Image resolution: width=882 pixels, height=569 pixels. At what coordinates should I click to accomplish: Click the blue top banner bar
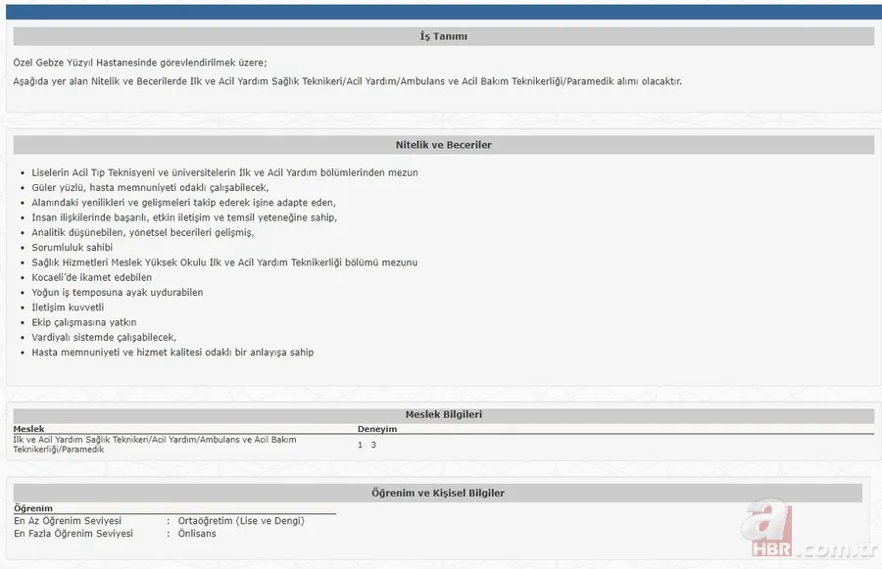(441, 10)
